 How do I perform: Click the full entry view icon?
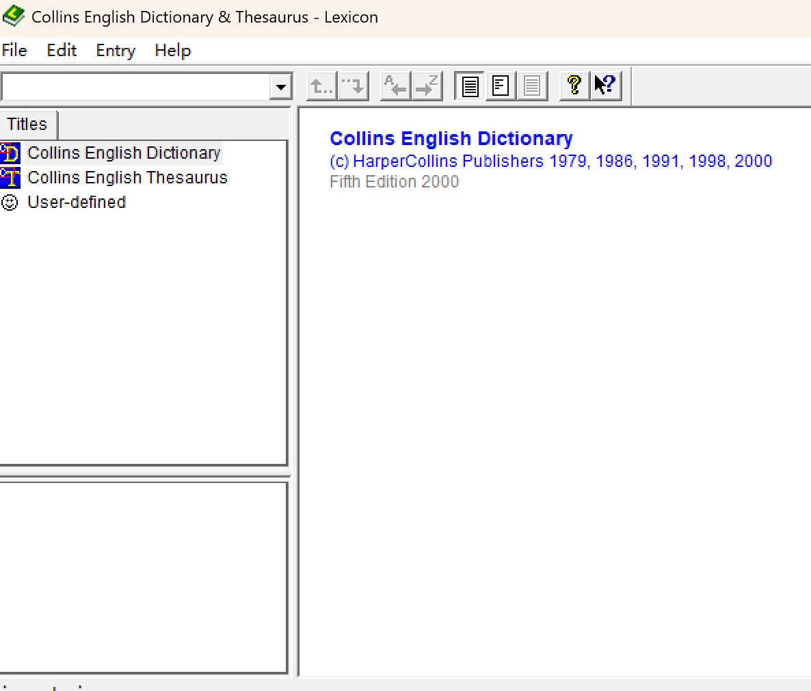click(x=470, y=86)
